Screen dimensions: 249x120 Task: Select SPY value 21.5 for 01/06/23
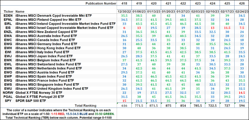pyautogui.click(x=139, y=101)
